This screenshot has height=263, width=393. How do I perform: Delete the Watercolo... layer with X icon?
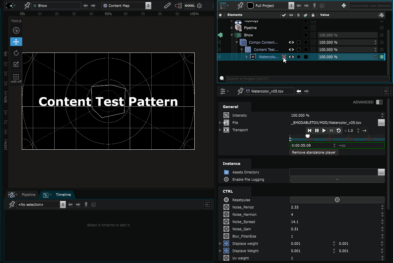[x=284, y=57]
